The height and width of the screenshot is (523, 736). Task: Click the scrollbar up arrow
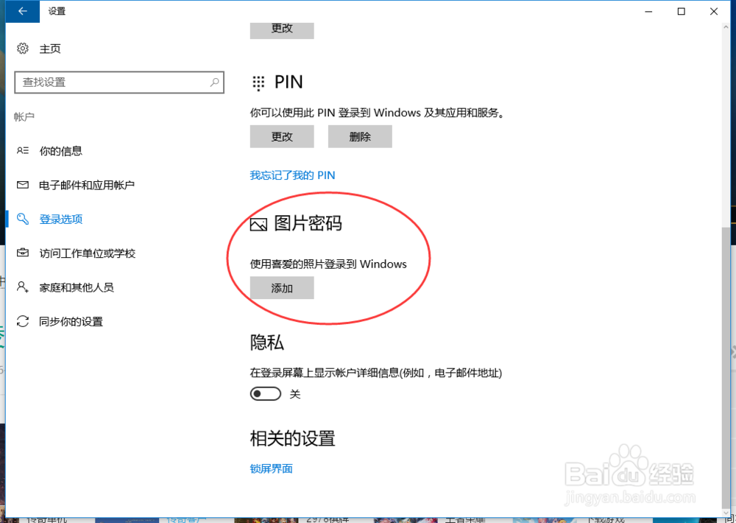726,27
